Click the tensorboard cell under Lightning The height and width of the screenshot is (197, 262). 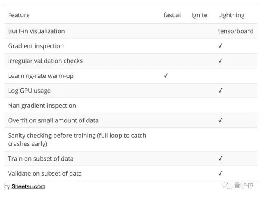[x=235, y=31]
